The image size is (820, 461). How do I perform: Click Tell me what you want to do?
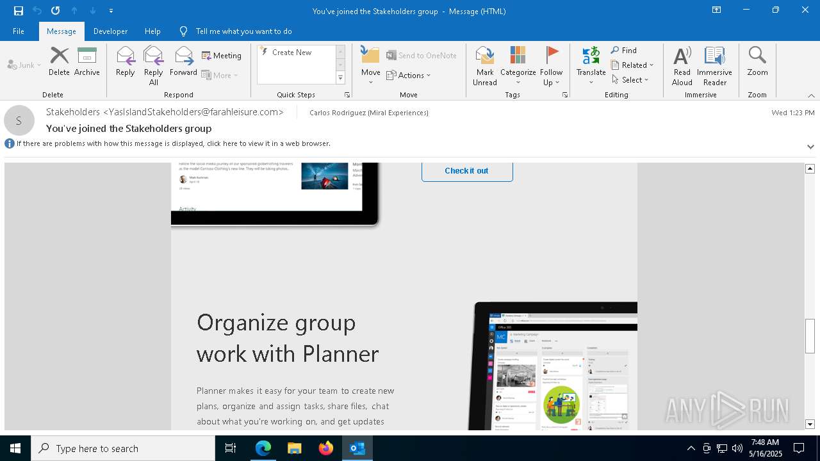tap(243, 31)
